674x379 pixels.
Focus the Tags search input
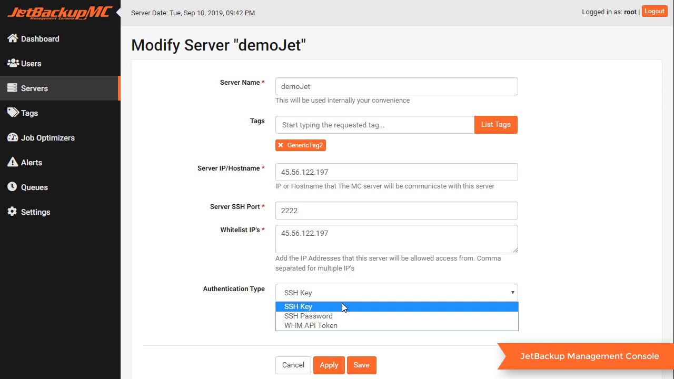coord(375,125)
